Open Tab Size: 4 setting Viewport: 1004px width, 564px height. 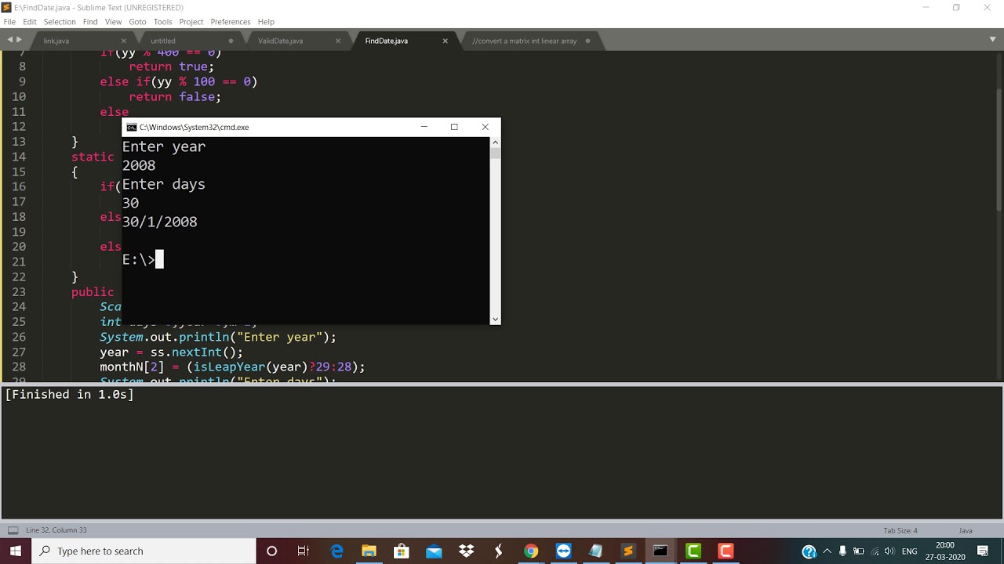pos(900,530)
